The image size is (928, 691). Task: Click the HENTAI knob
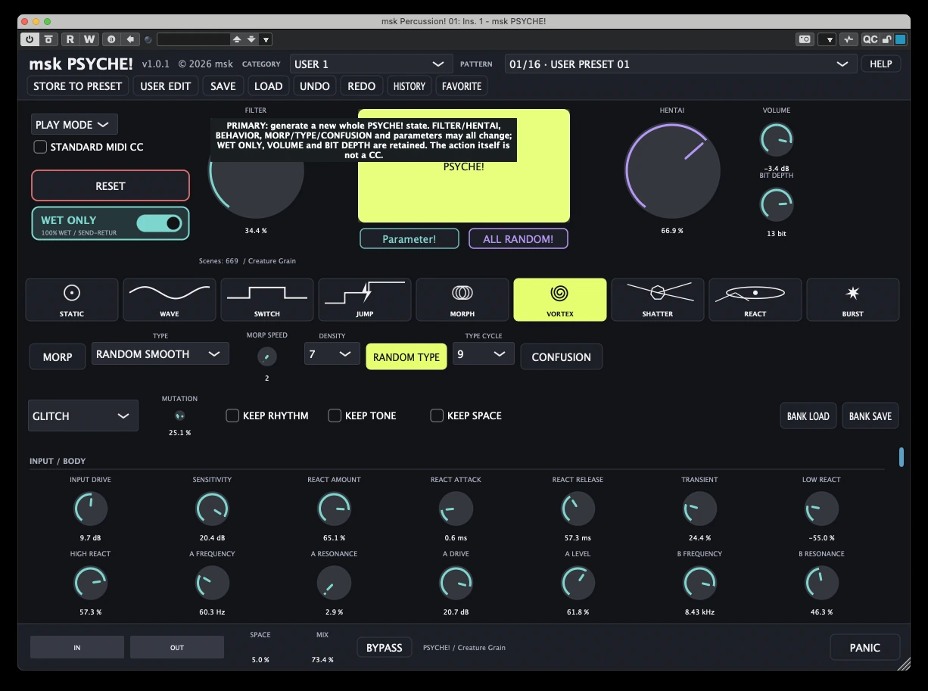pyautogui.click(x=672, y=171)
